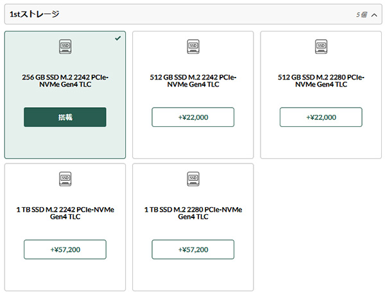Select the 512 GB SSD M.2 2280 card
385x295 pixels.
tap(321, 95)
